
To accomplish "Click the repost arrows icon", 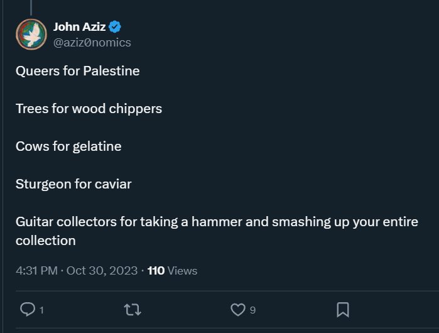I will coord(133,310).
